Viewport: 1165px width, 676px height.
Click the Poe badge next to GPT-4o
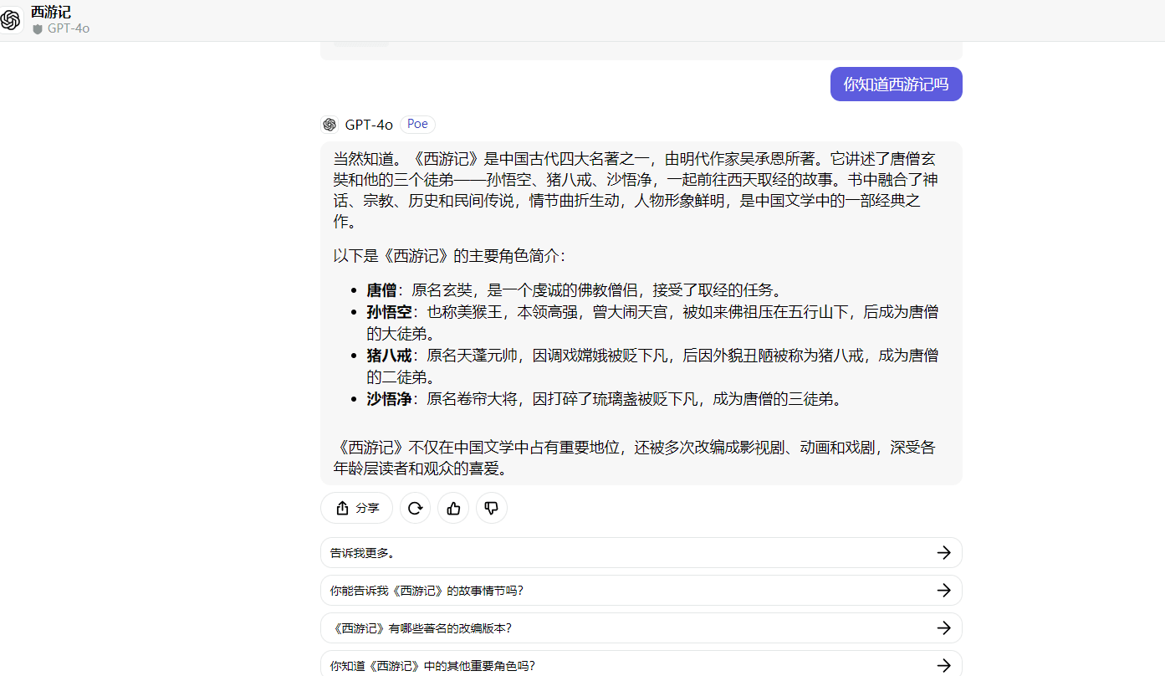(x=417, y=125)
